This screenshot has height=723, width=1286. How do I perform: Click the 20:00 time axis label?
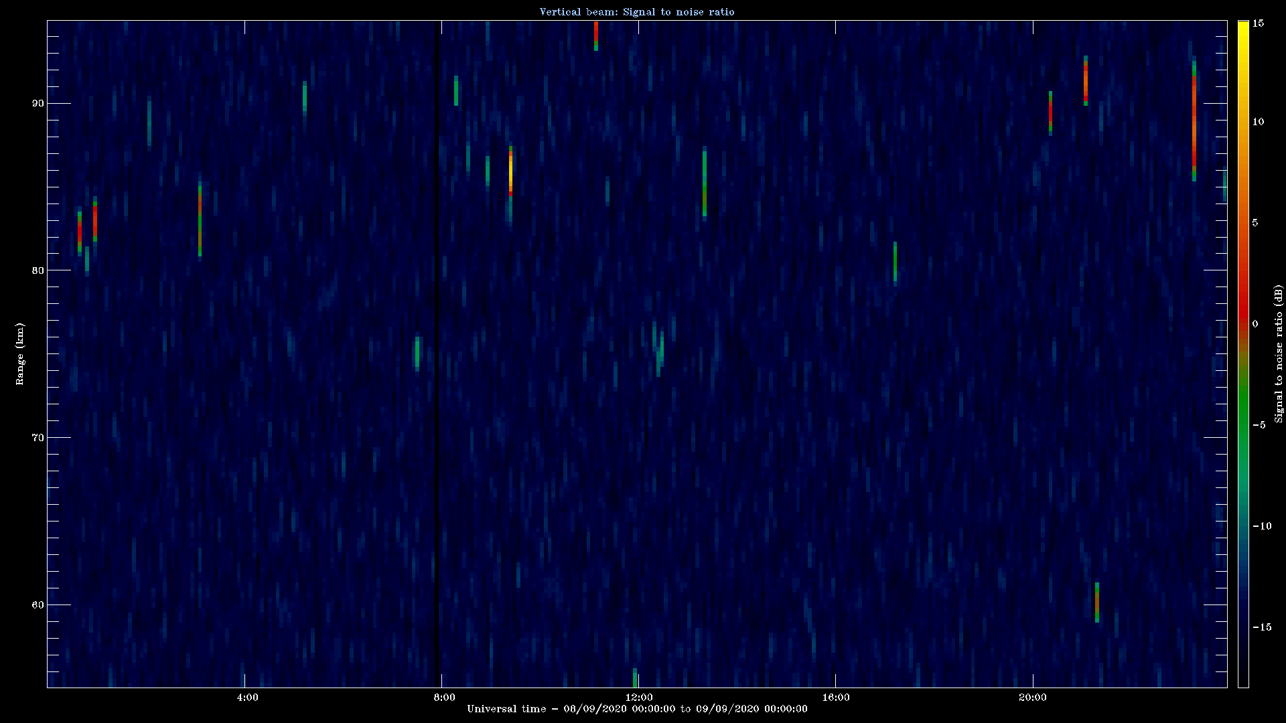coord(1032,698)
